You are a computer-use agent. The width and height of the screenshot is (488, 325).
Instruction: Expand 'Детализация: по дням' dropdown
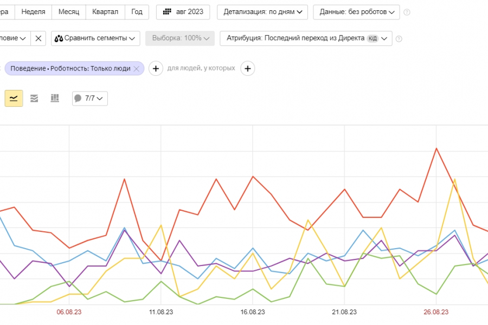(x=262, y=12)
